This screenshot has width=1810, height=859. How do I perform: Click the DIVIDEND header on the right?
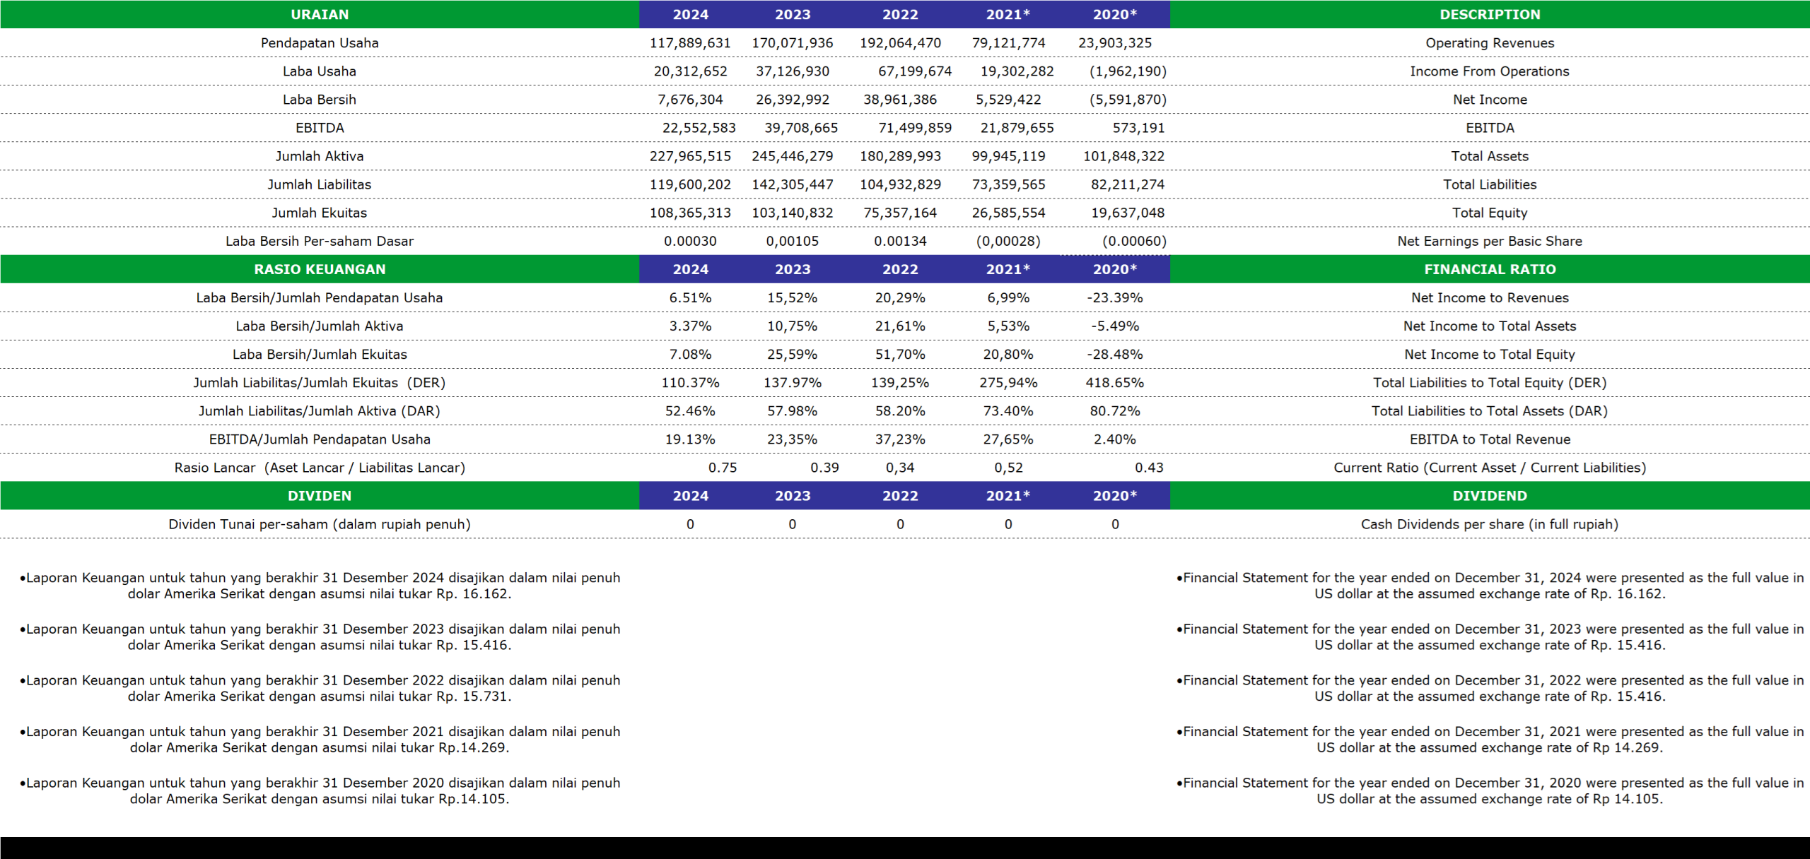1490,496
